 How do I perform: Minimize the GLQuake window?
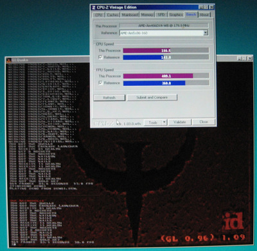[240, 58]
